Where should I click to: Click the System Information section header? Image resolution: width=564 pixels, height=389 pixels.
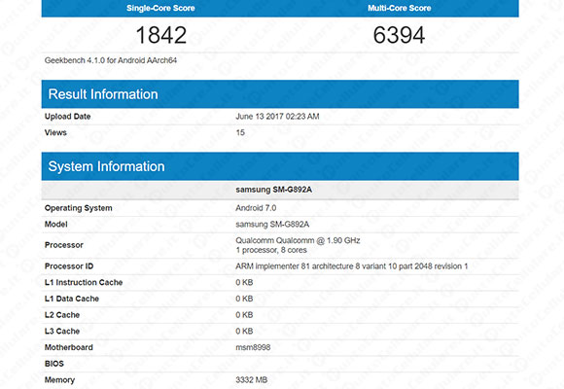pyautogui.click(x=280, y=166)
